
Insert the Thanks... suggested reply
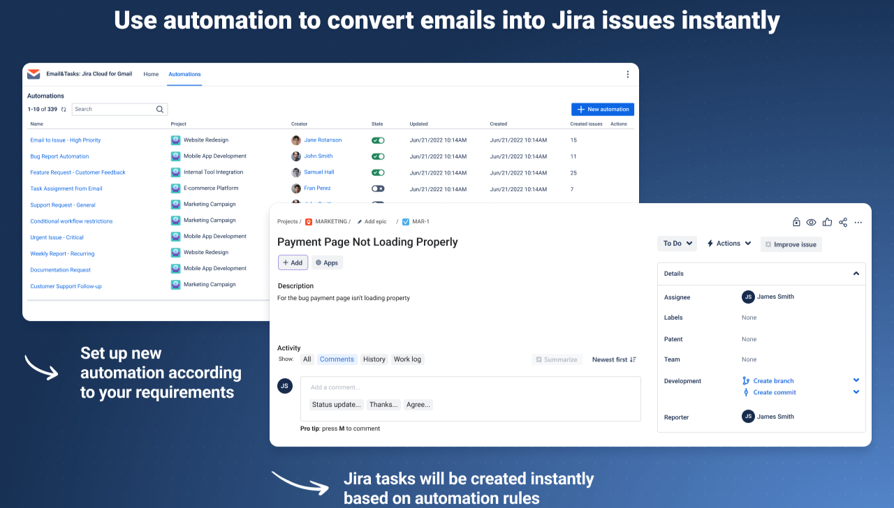(x=383, y=405)
